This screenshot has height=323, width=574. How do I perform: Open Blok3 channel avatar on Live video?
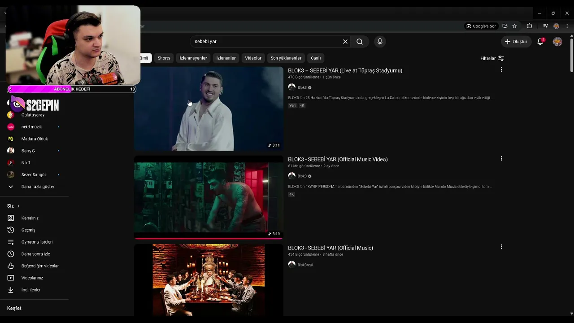click(x=291, y=87)
